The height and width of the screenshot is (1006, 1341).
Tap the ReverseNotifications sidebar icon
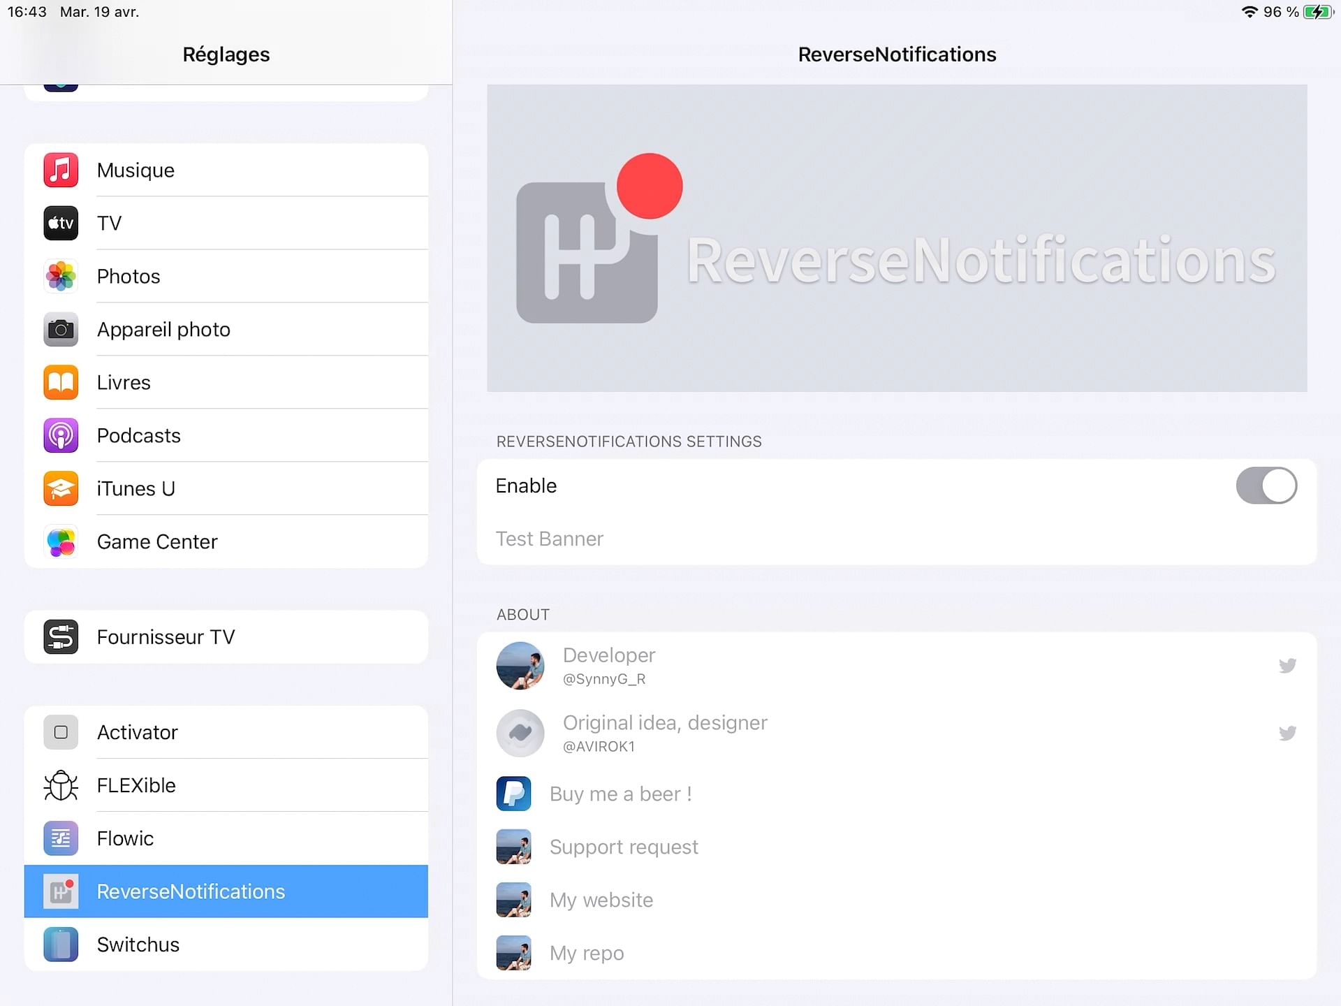[61, 891]
